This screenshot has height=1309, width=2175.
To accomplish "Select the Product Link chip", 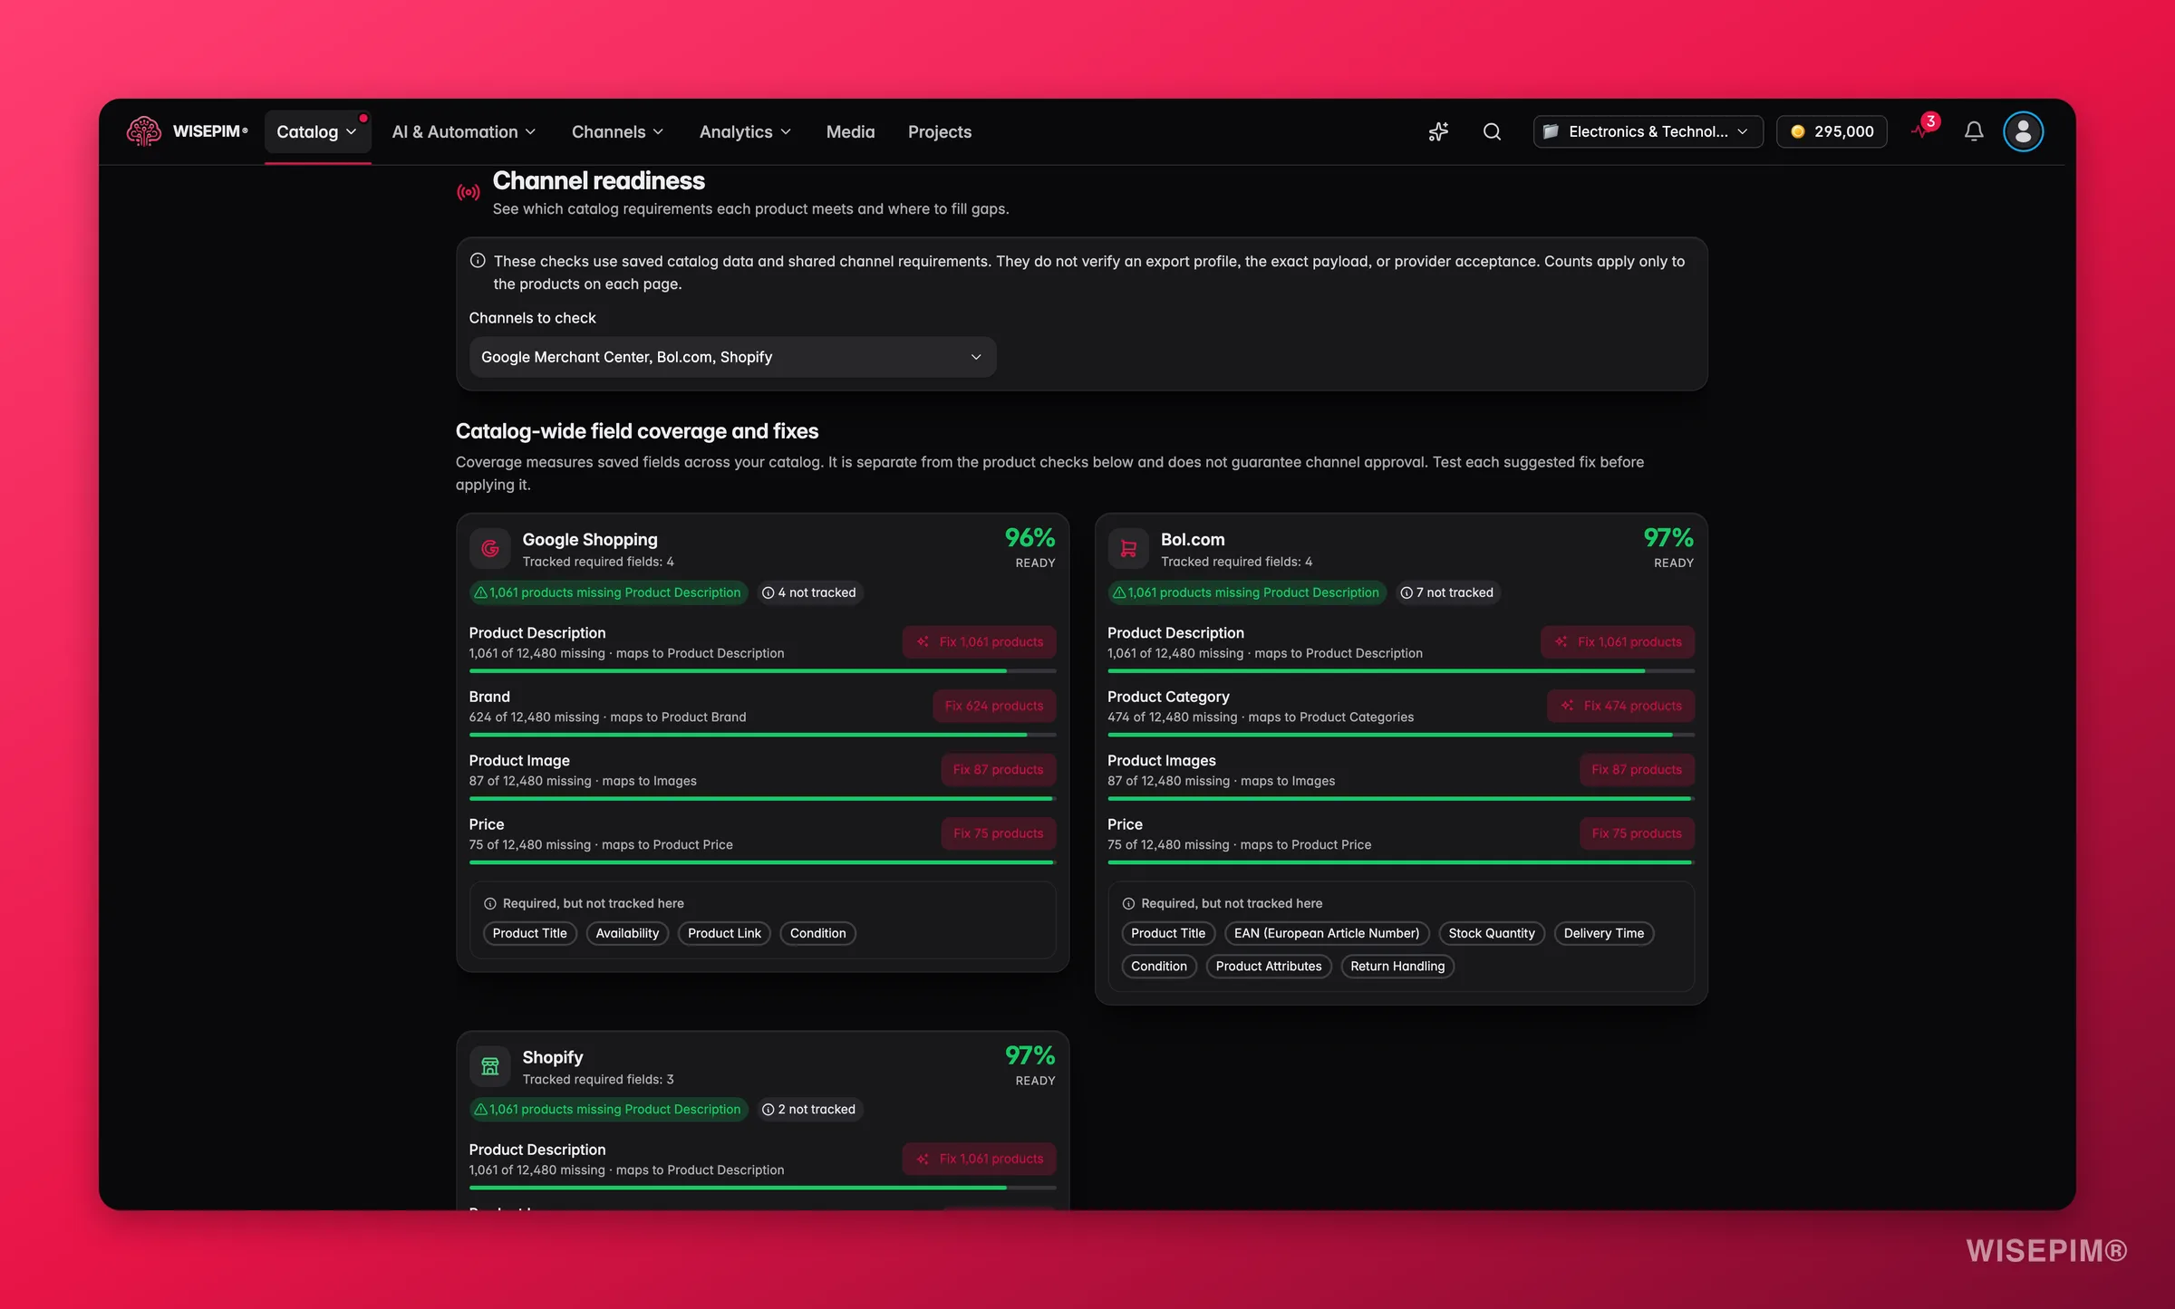I will point(724,933).
